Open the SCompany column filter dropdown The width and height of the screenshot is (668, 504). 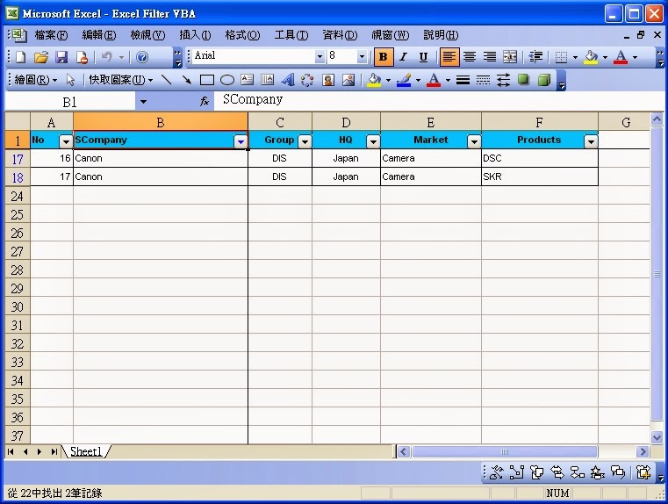click(x=241, y=141)
